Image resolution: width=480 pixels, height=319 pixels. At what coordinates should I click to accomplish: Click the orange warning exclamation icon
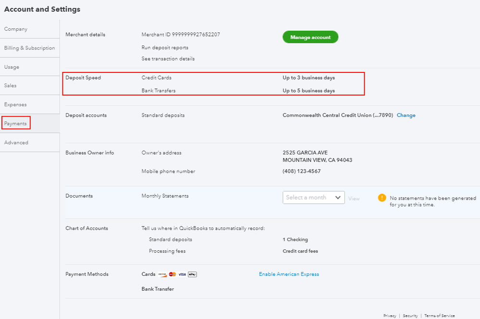click(382, 198)
